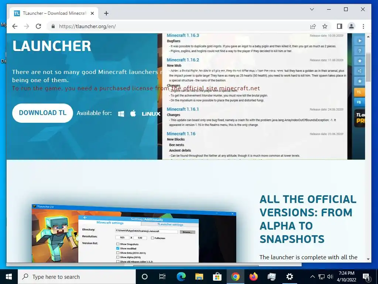Open the Windows Start menu
378x284 pixels.
coord(9,277)
